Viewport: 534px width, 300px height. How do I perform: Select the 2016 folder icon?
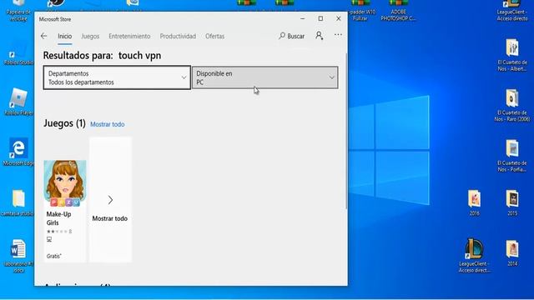tap(475, 202)
